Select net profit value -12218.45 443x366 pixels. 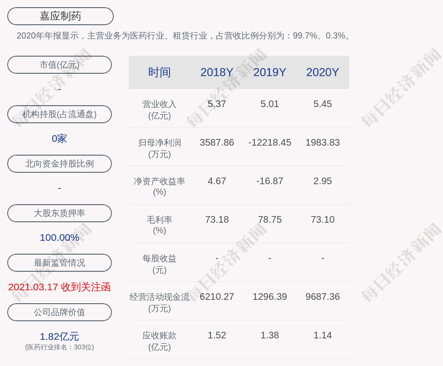[x=270, y=142]
